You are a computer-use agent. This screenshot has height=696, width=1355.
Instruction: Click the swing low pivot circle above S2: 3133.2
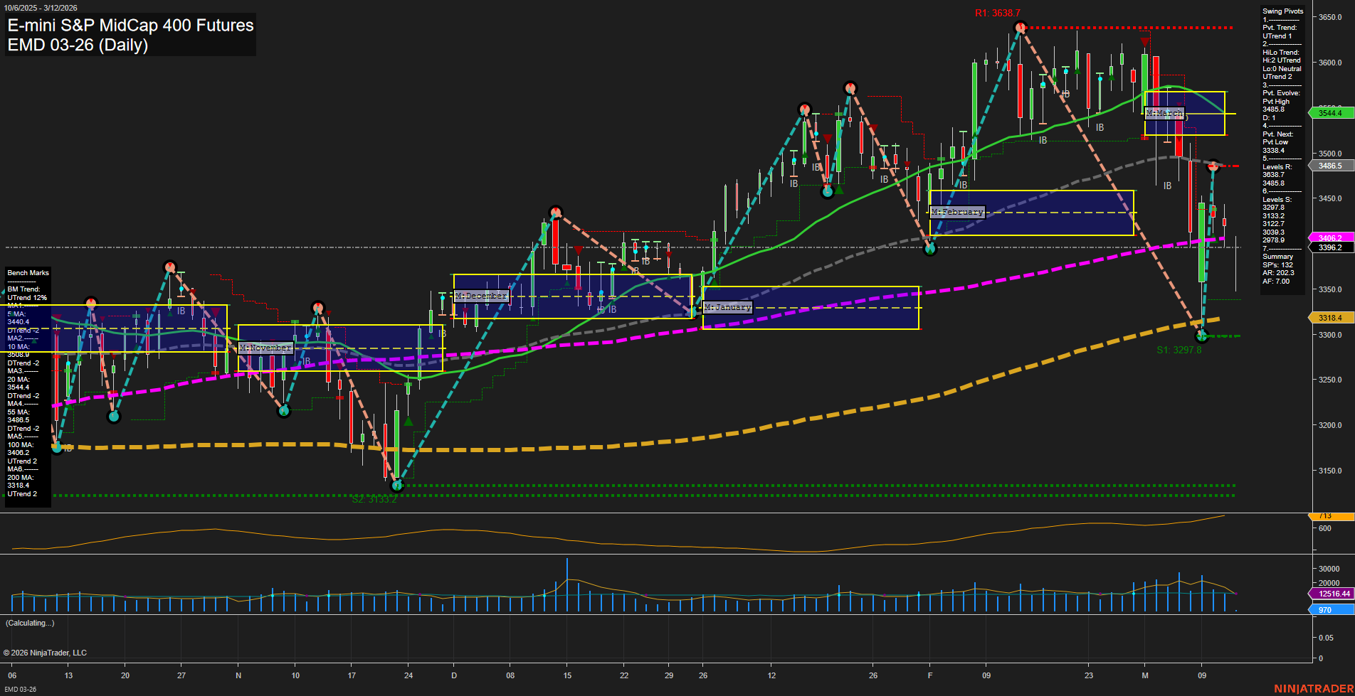point(397,485)
